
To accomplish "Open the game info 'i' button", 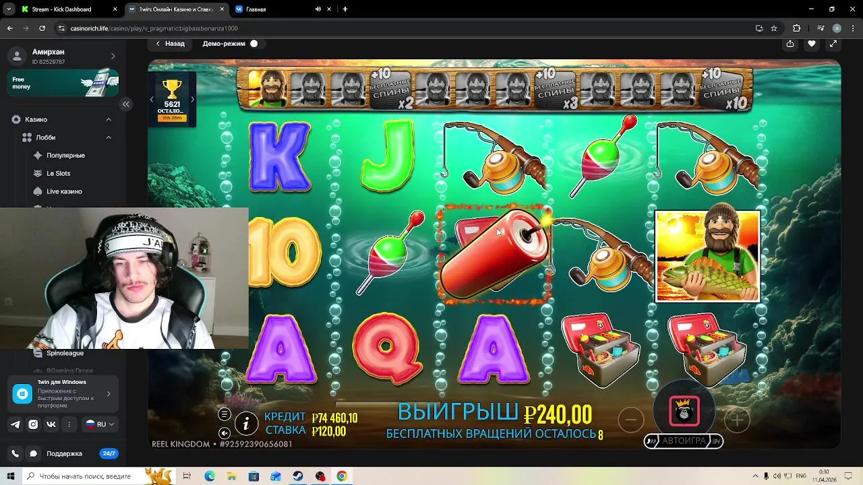I will [246, 423].
